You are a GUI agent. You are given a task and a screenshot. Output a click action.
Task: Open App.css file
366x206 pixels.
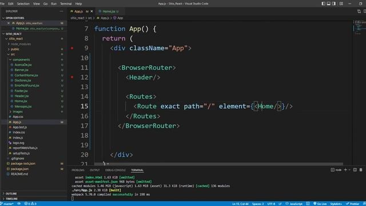[x=18, y=117]
